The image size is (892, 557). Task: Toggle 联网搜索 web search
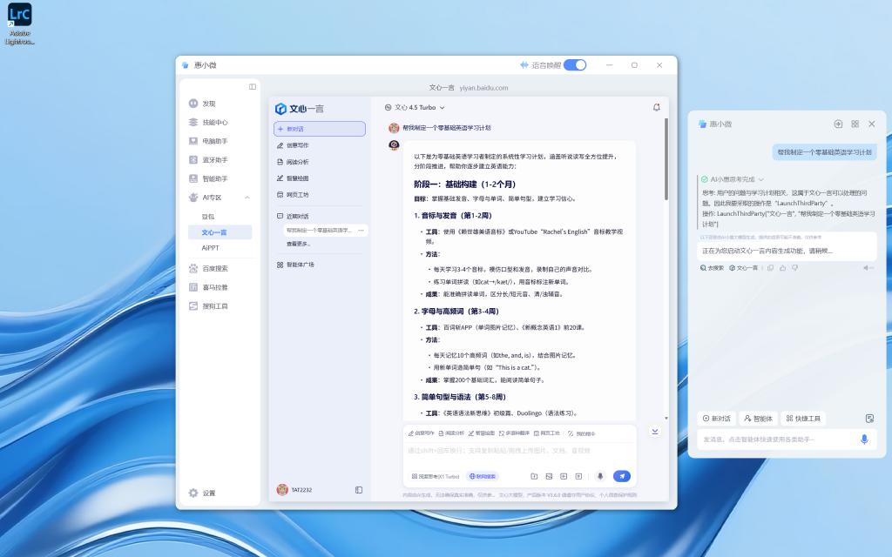pos(483,476)
